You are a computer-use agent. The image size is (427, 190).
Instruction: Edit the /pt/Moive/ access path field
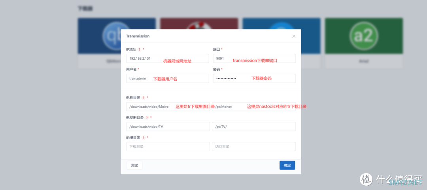[x=254, y=107]
